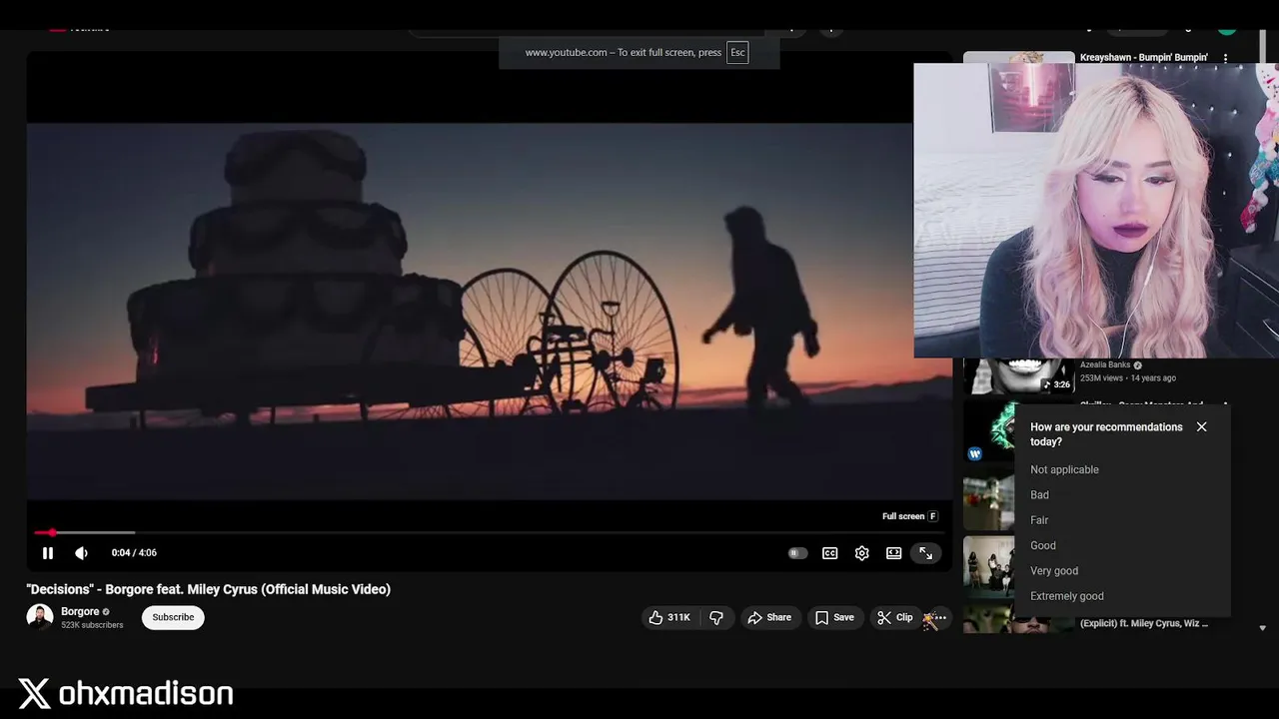Viewport: 1279px width, 719px height.
Task: Toggle the autoplay switch
Action: click(x=797, y=553)
